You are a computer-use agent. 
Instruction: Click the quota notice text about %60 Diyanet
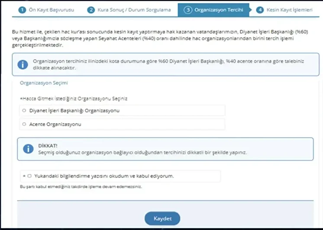[x=169, y=64]
